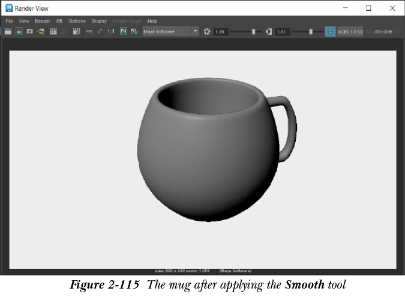Click the exposure value field showing 1.29
Screen dimensions: 405x297
click(221, 31)
